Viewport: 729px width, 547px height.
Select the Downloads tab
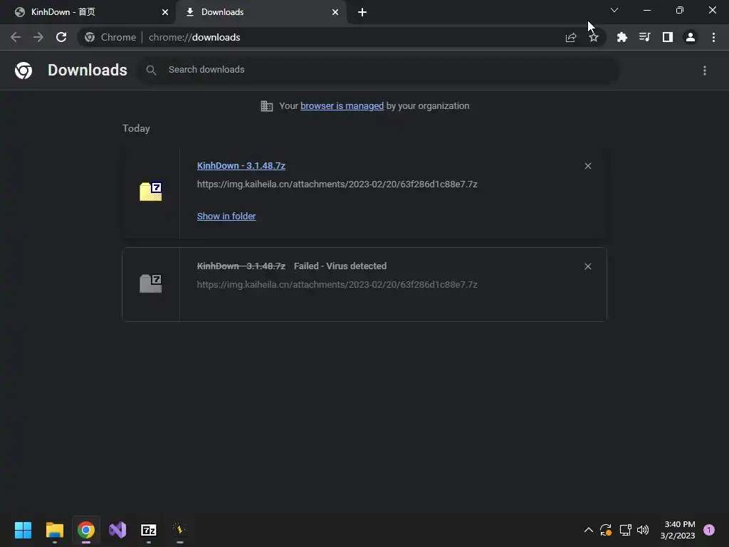[261, 12]
